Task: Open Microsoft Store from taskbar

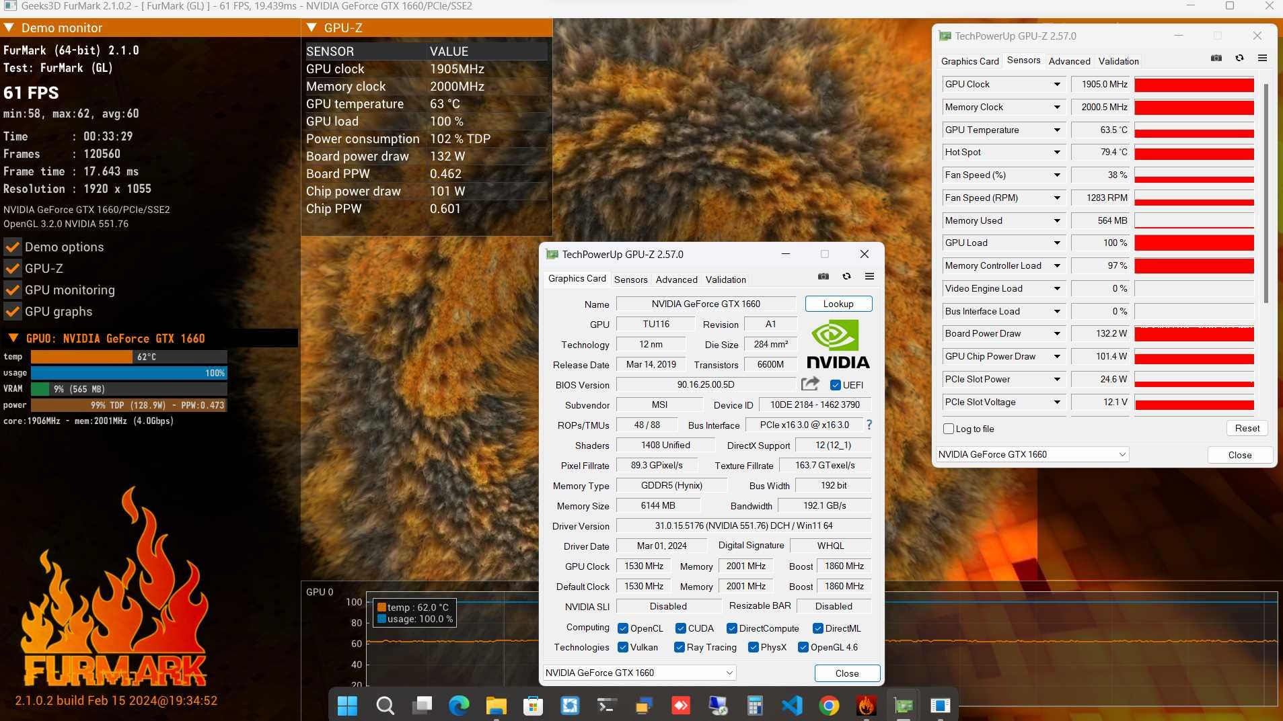Action: (533, 706)
